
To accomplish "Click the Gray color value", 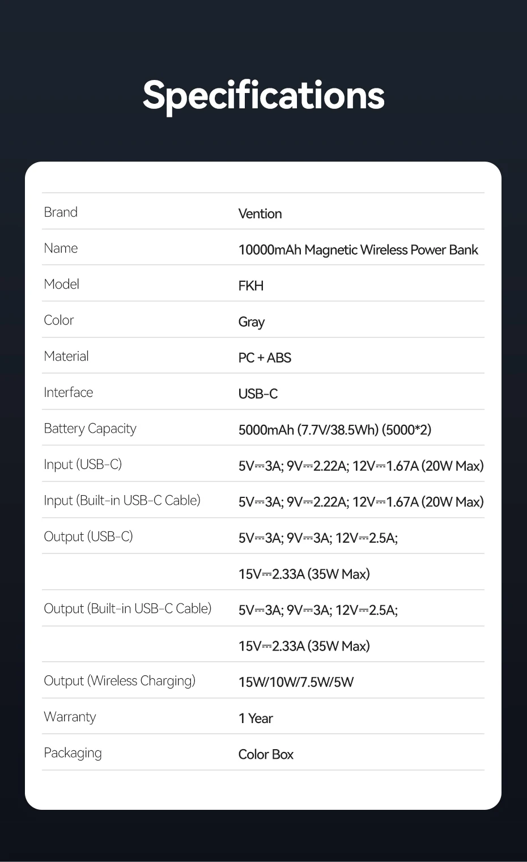I will (251, 322).
